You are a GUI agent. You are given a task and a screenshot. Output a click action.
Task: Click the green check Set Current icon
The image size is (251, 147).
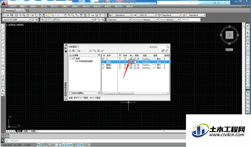click(102, 51)
